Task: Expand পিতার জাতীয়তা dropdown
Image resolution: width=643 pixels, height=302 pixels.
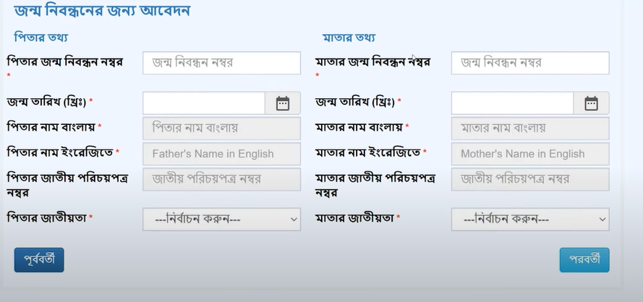Action: pyautogui.click(x=221, y=219)
